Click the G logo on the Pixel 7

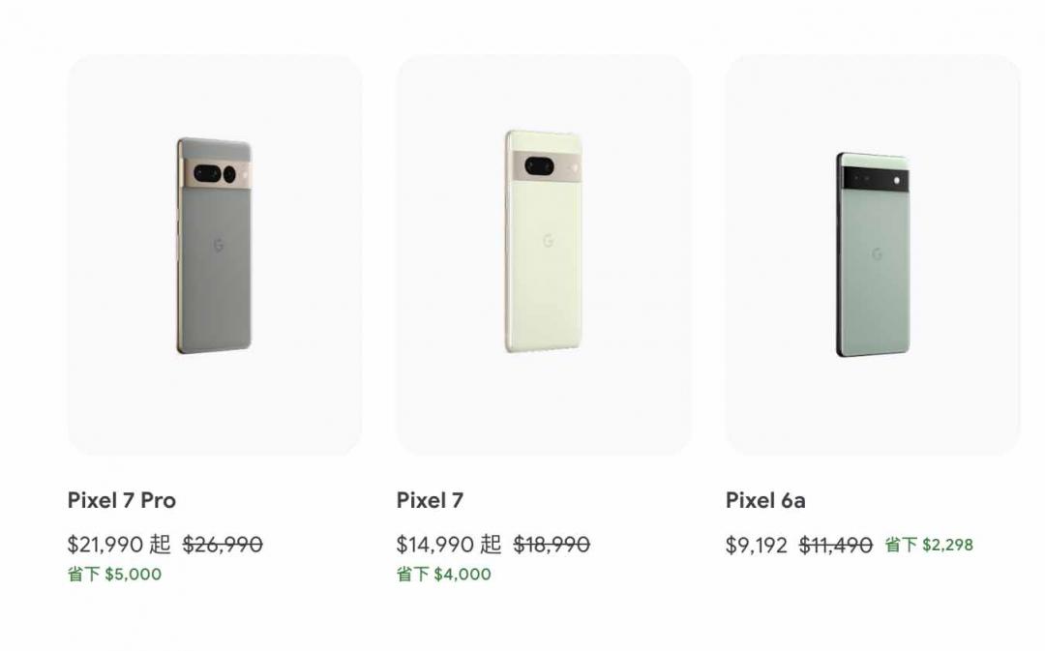click(x=548, y=240)
